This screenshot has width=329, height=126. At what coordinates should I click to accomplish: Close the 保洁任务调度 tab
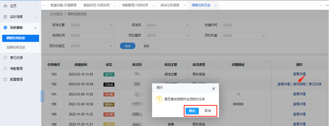(185, 6)
